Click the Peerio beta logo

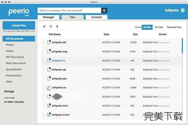19,12
